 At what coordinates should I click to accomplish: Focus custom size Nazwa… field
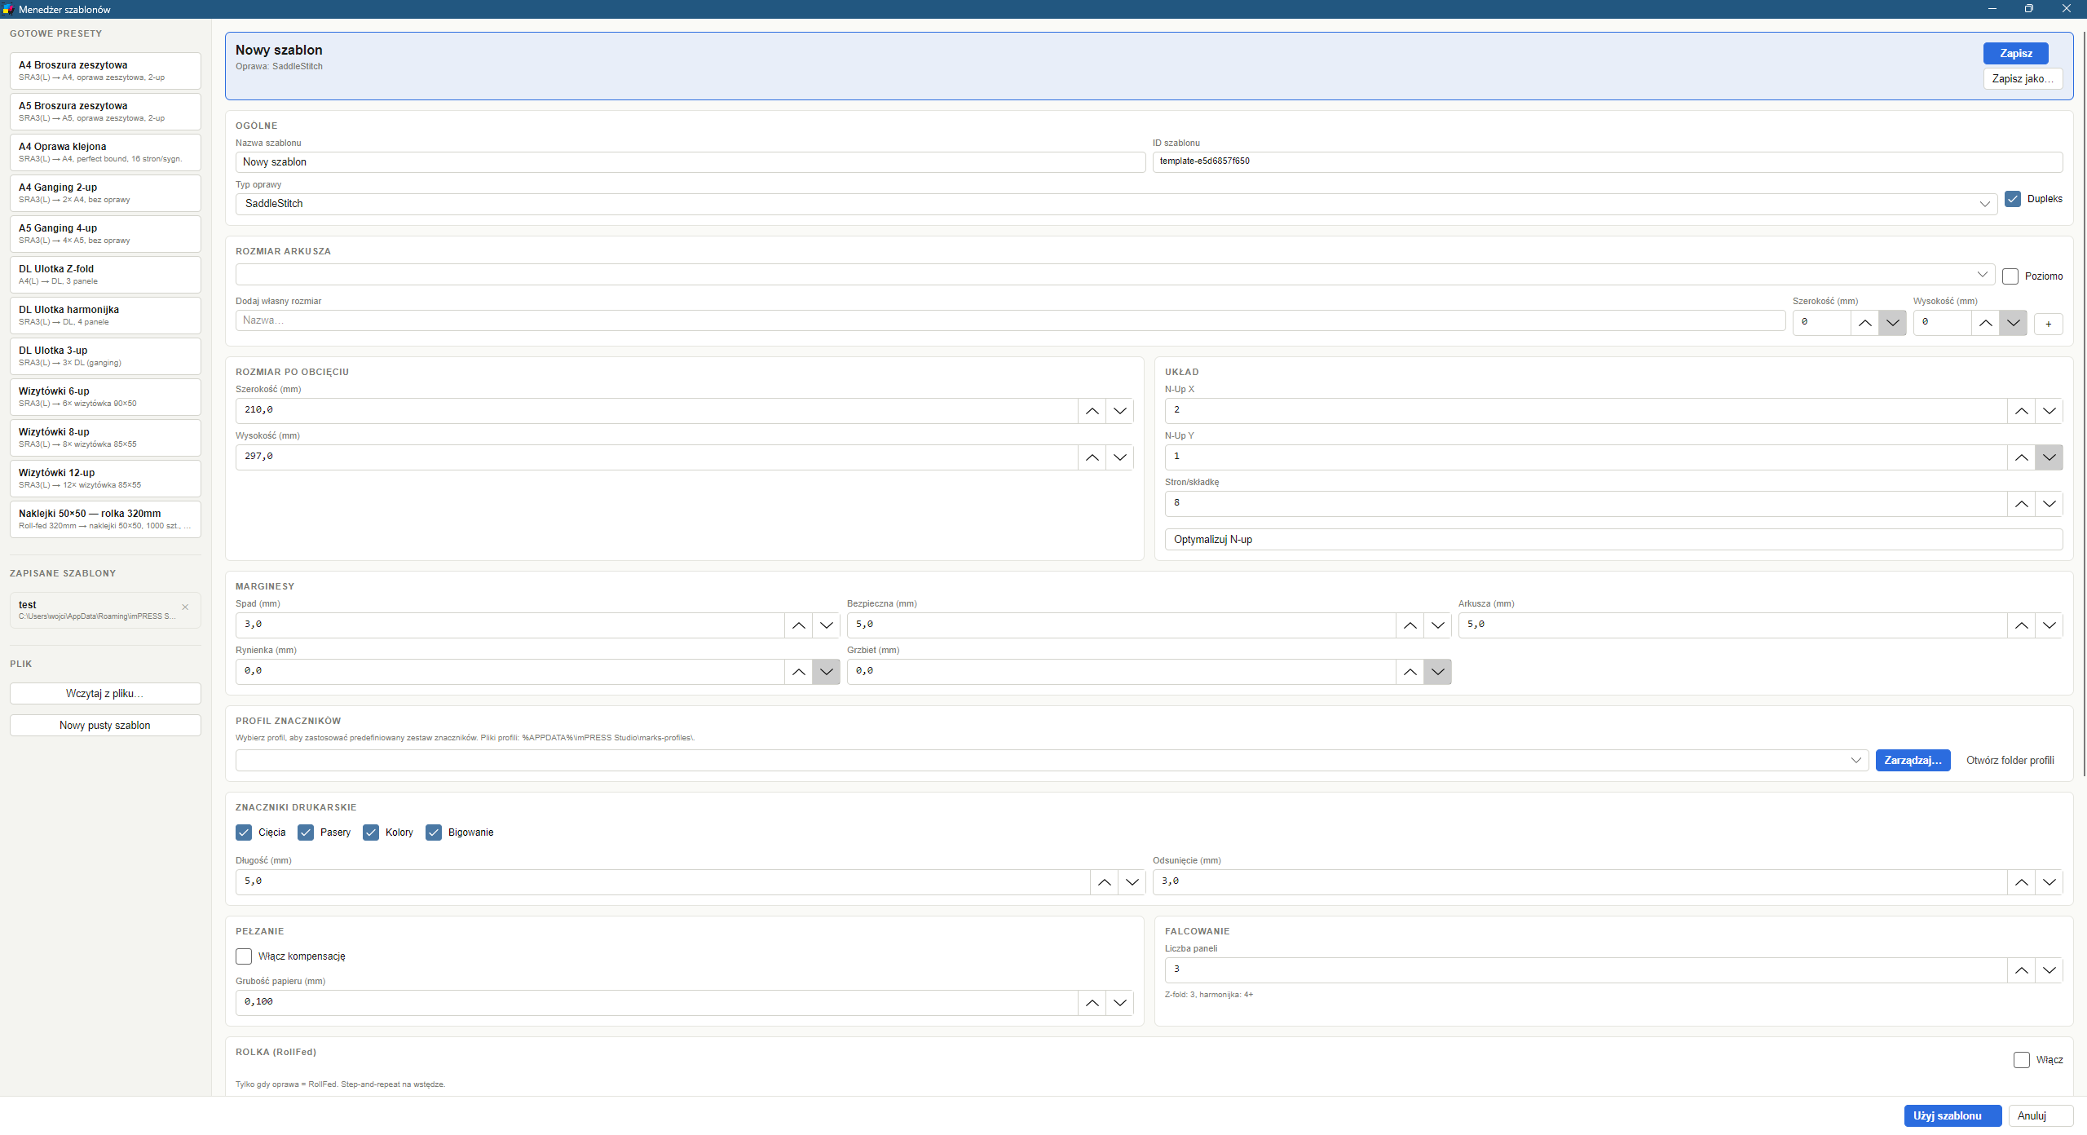[x=1010, y=320]
